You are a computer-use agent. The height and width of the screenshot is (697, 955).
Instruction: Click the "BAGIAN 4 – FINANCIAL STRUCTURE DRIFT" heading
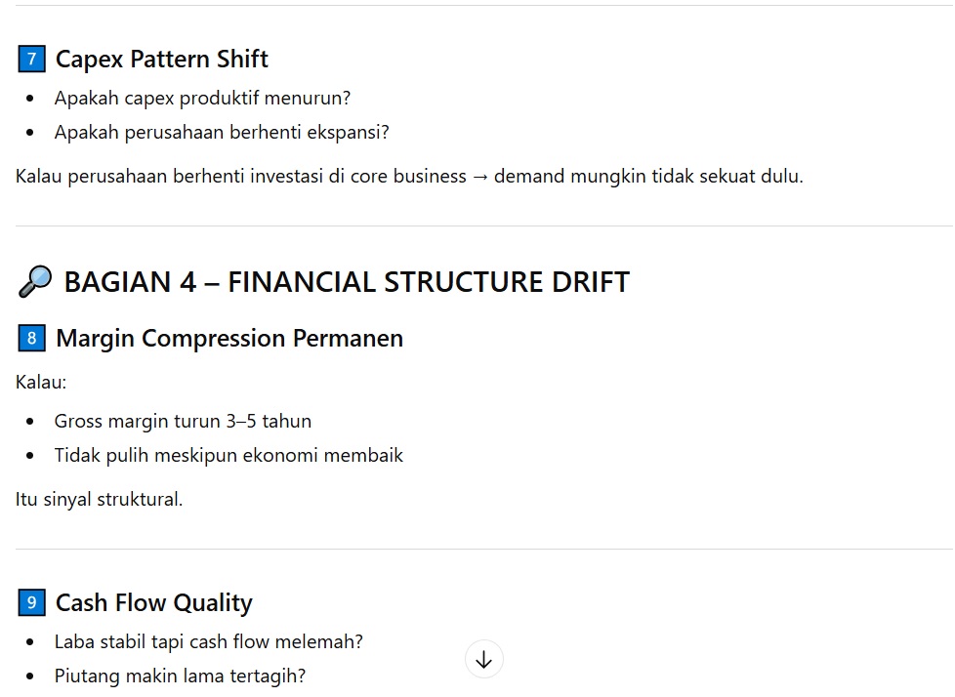click(346, 282)
